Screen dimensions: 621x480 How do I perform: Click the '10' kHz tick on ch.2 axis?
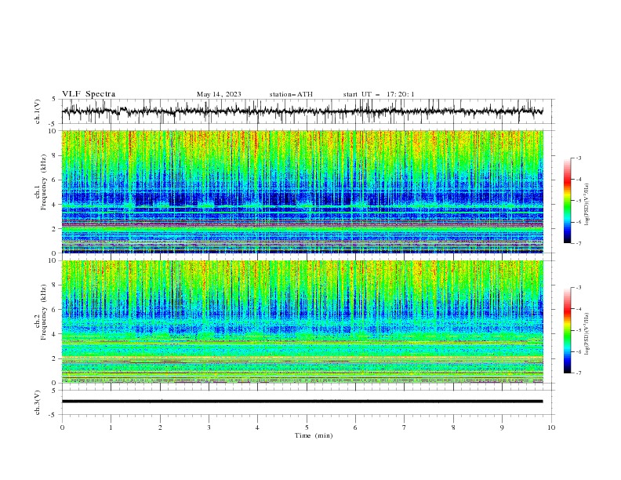click(x=53, y=260)
